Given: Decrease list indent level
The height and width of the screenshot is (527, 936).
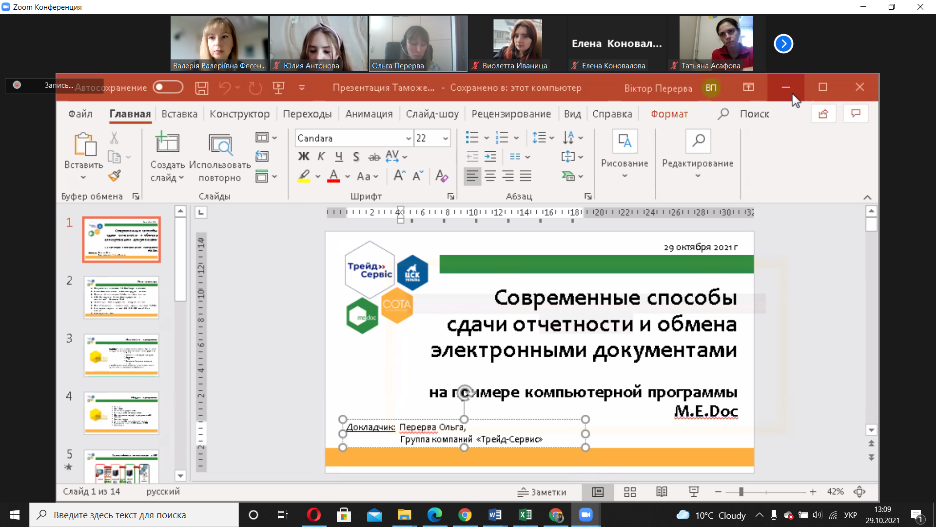Looking at the screenshot, I should 472,156.
